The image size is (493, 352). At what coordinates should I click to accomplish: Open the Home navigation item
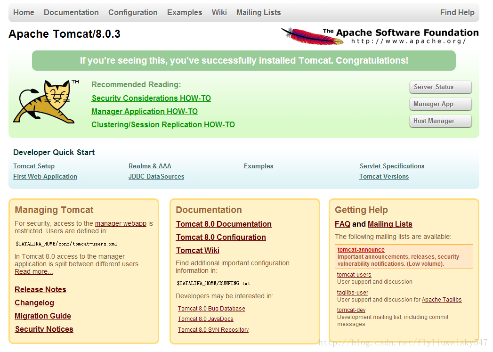tap(24, 13)
